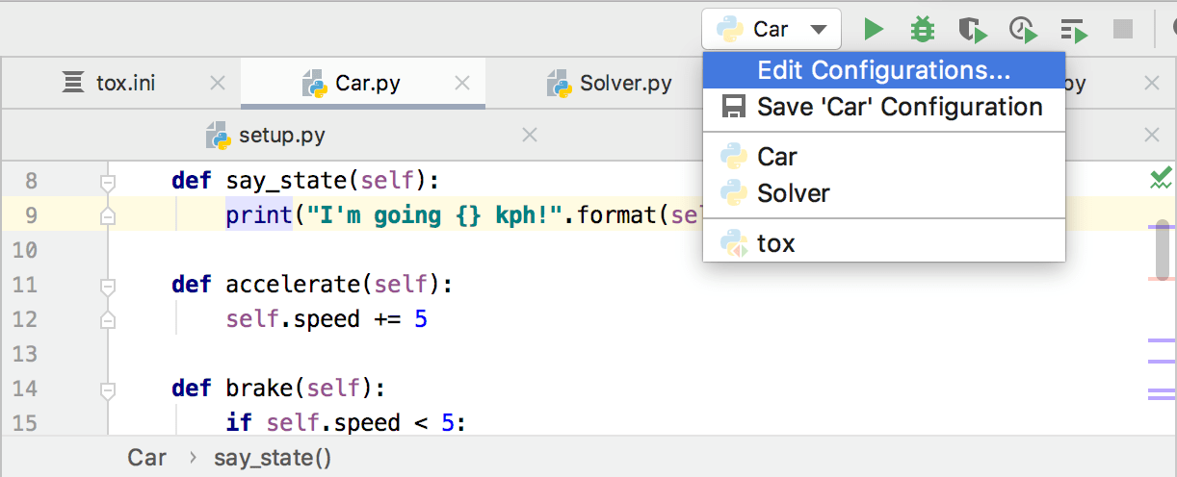This screenshot has width=1177, height=477.
Task: Pick the Solver run configuration
Action: (793, 193)
